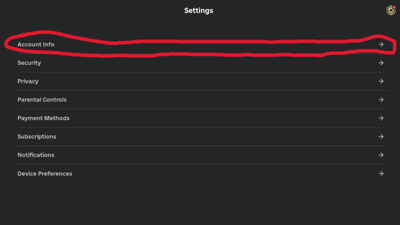Click the Privacy row arrow icon

(x=382, y=81)
